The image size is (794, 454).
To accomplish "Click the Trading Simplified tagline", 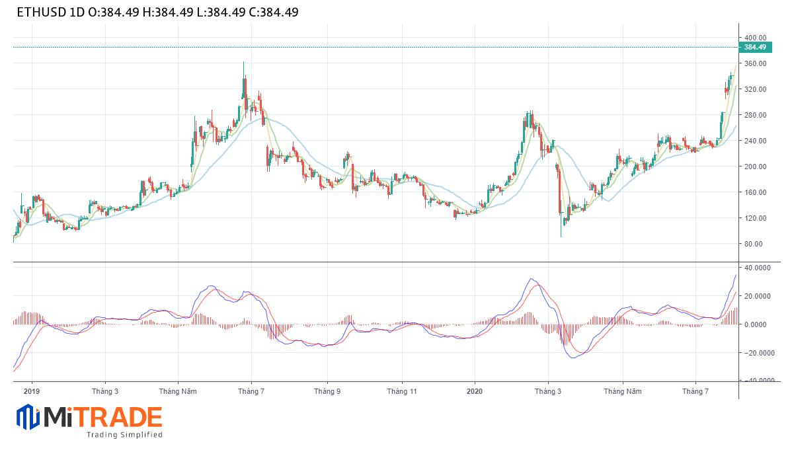I will click(x=124, y=435).
